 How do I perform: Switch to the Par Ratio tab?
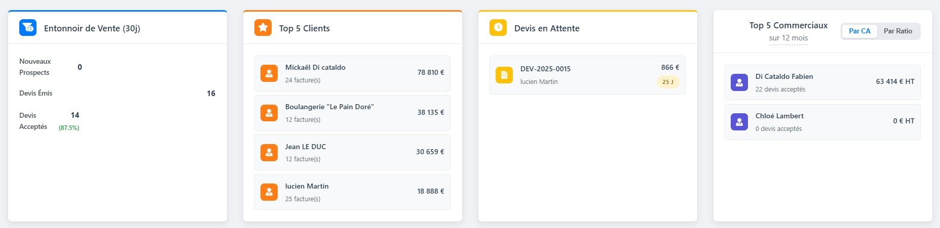pyautogui.click(x=898, y=31)
